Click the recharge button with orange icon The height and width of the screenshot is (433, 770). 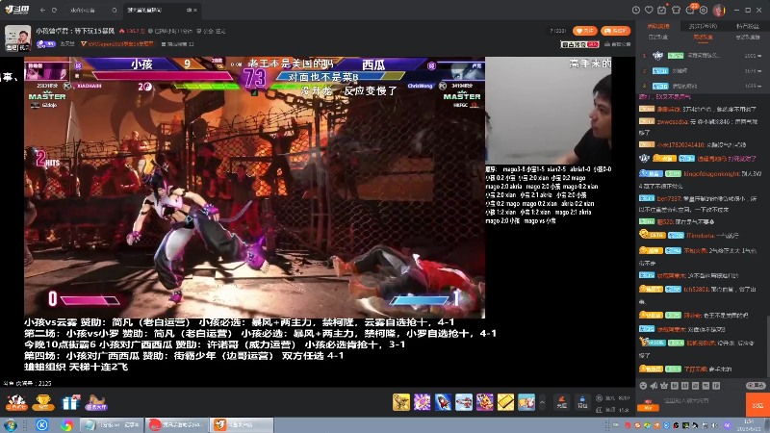pos(562,402)
